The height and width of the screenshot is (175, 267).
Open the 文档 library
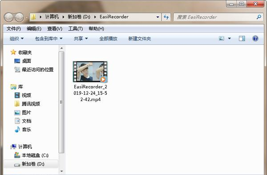[x=27, y=121]
